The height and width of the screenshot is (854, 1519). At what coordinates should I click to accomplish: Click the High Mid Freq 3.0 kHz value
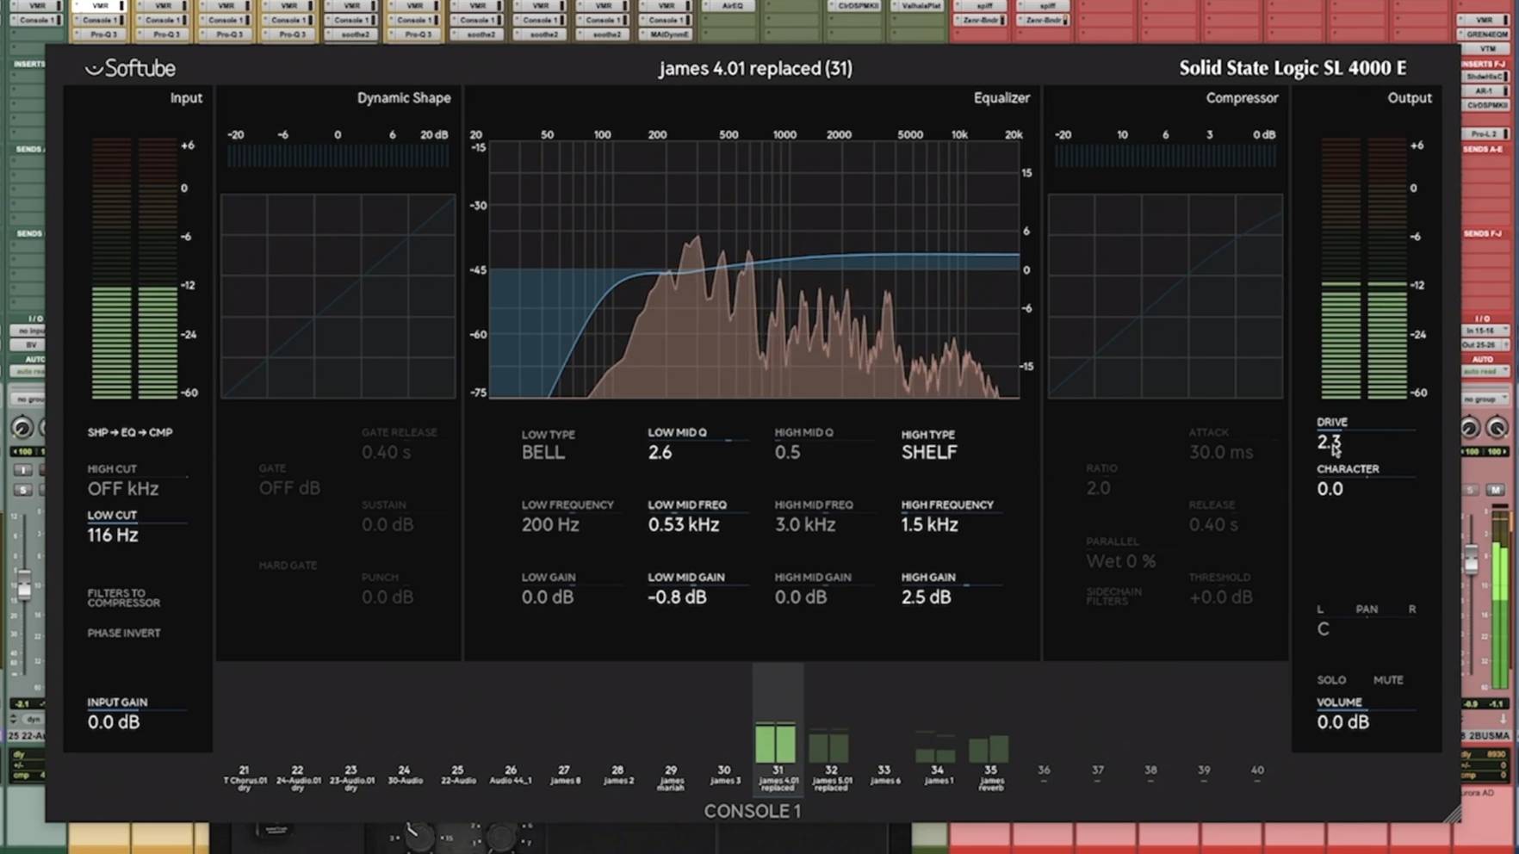click(805, 524)
